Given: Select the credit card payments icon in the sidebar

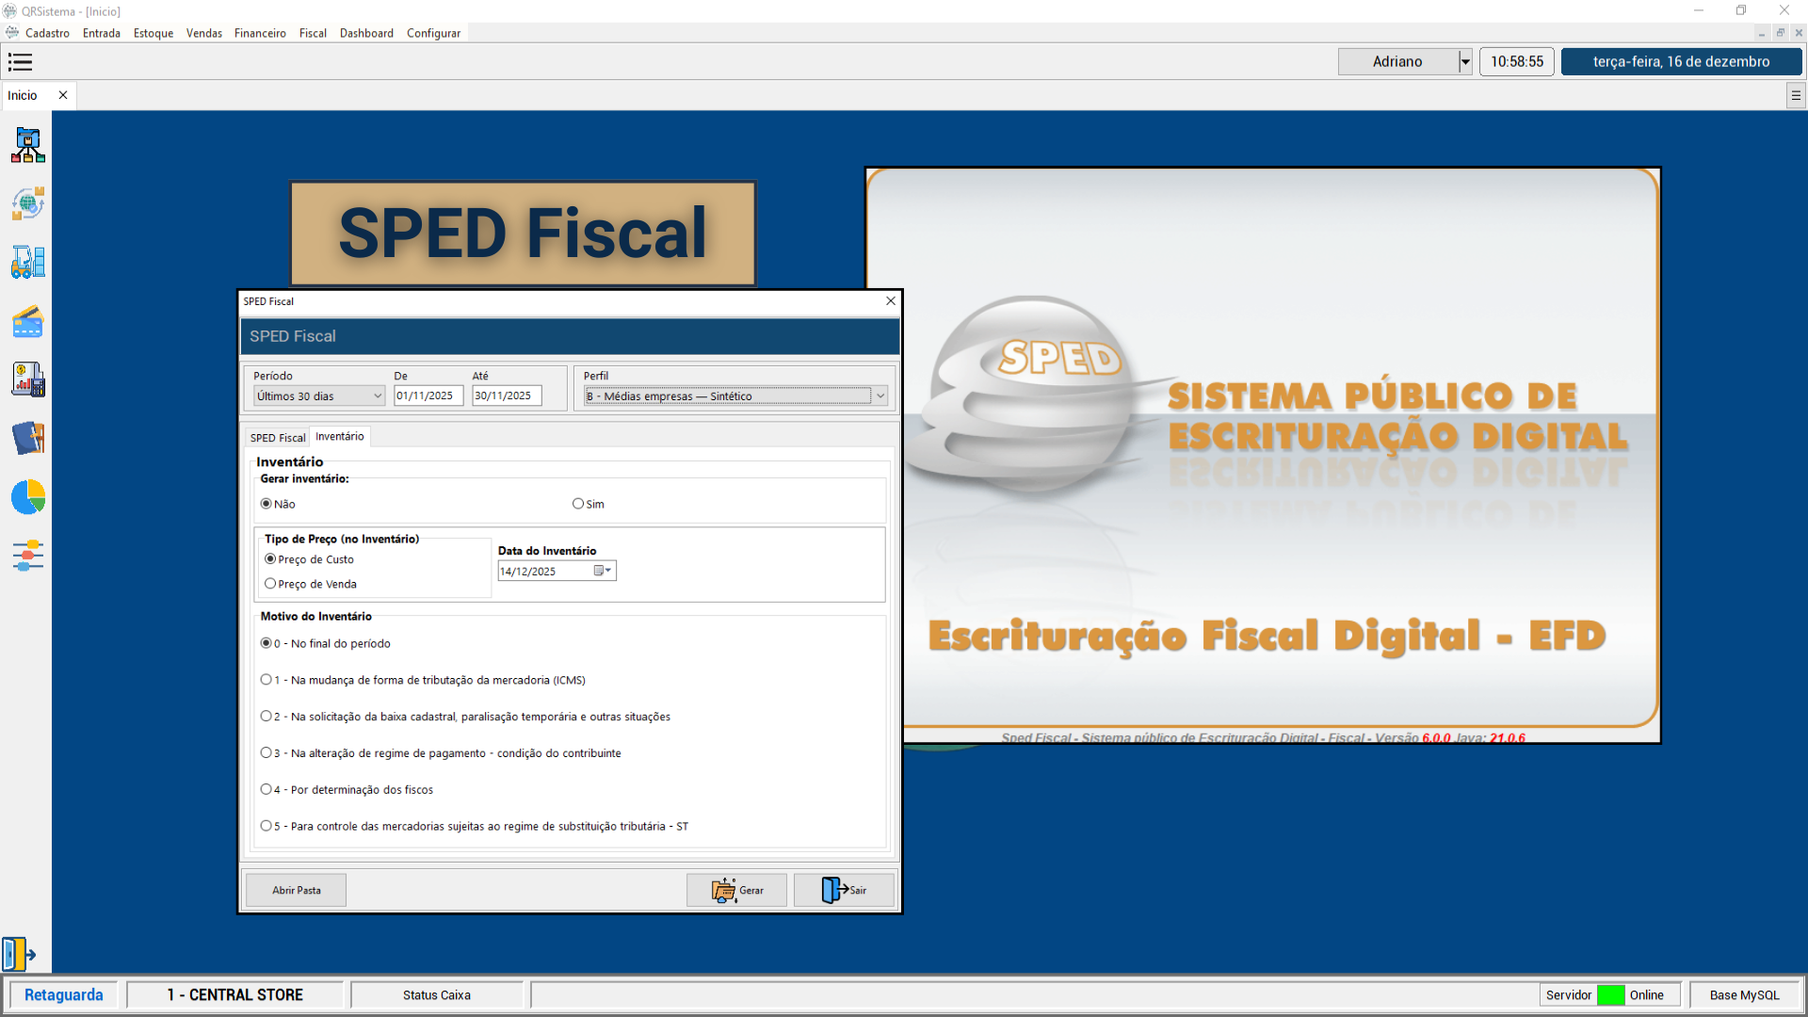Looking at the screenshot, I should [27, 321].
